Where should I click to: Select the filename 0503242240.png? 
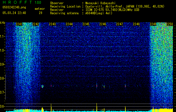coord(14,7)
